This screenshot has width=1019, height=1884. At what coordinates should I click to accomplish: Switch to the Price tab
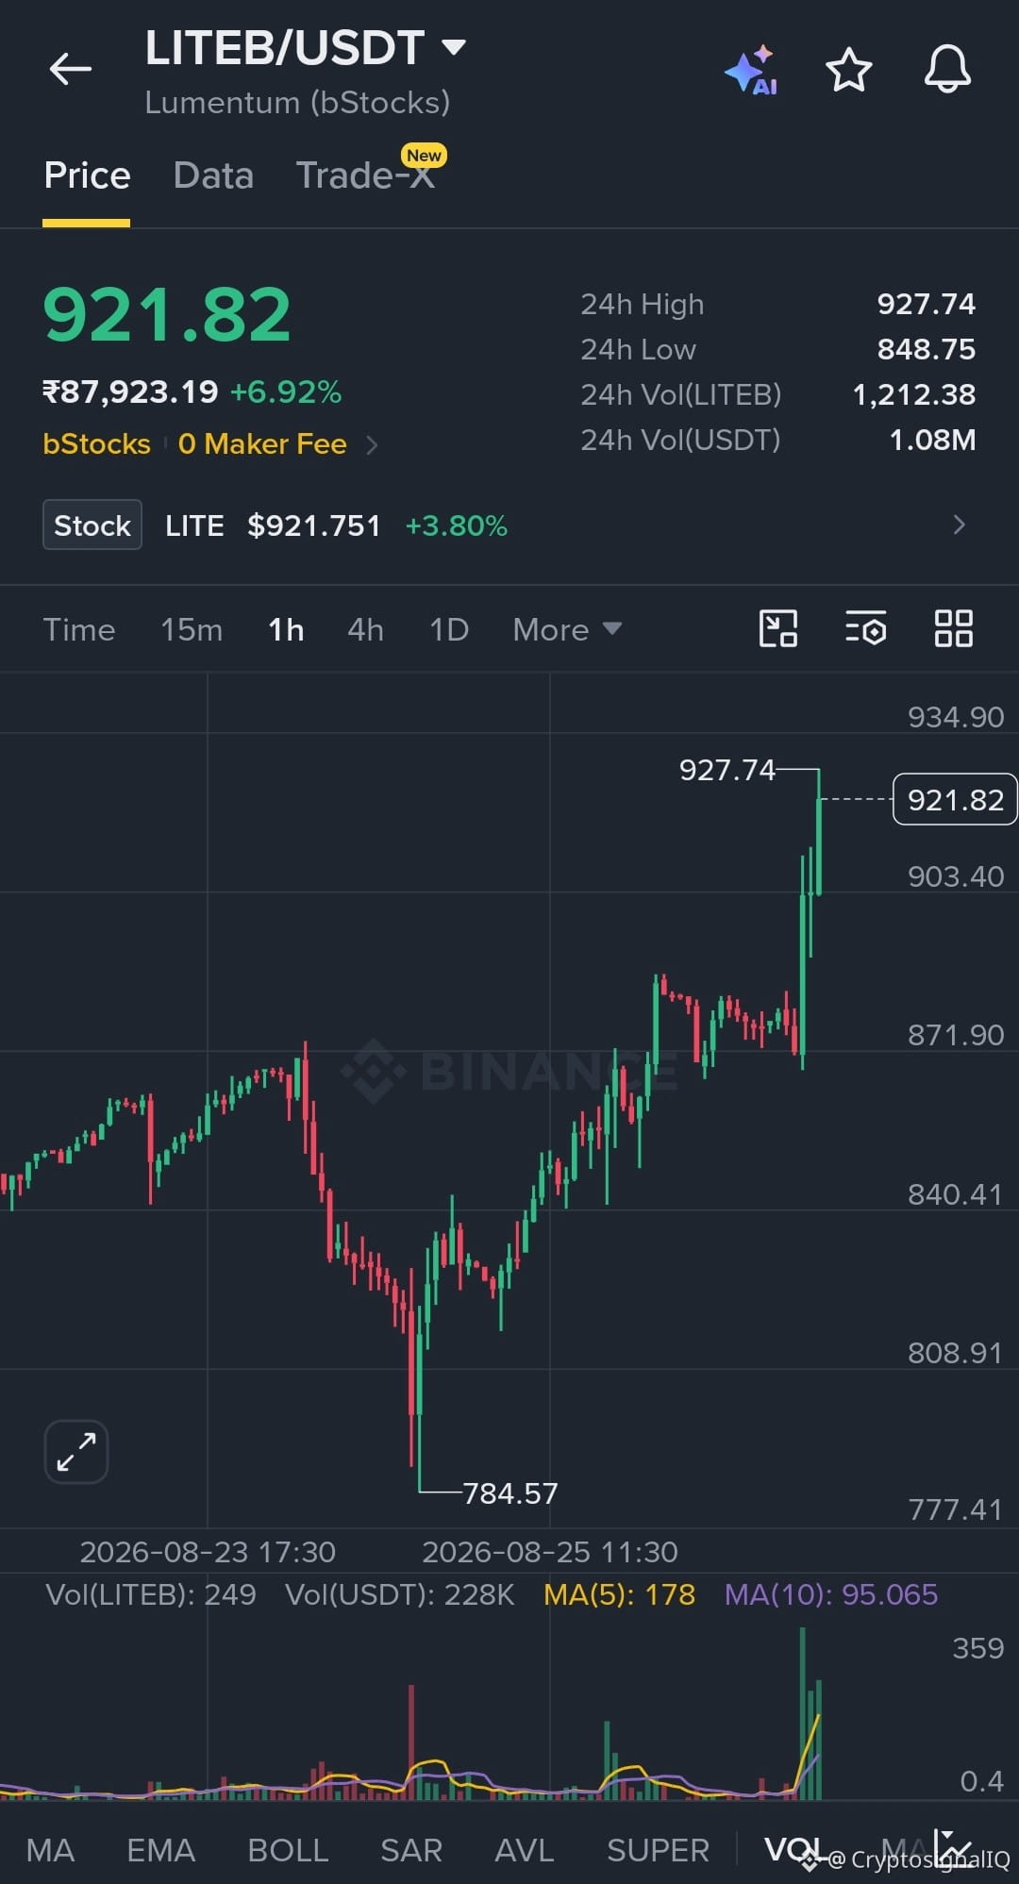pos(87,175)
